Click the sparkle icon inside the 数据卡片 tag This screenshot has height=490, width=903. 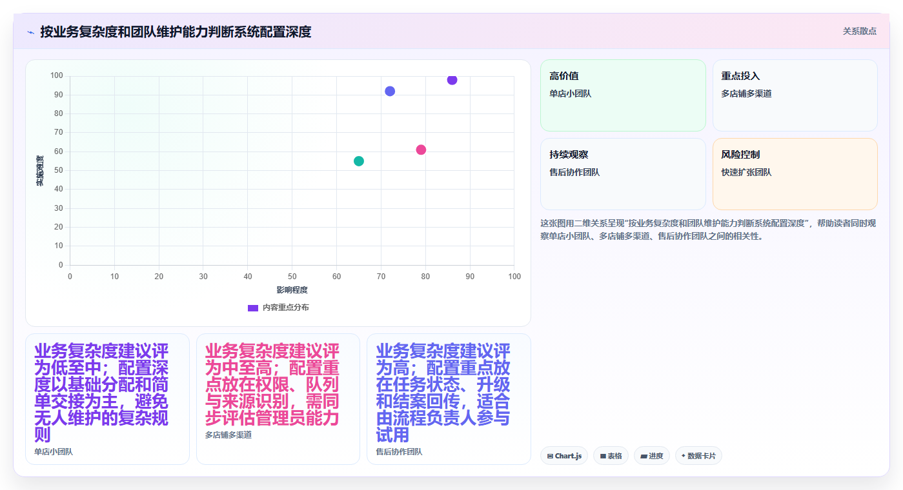[684, 456]
